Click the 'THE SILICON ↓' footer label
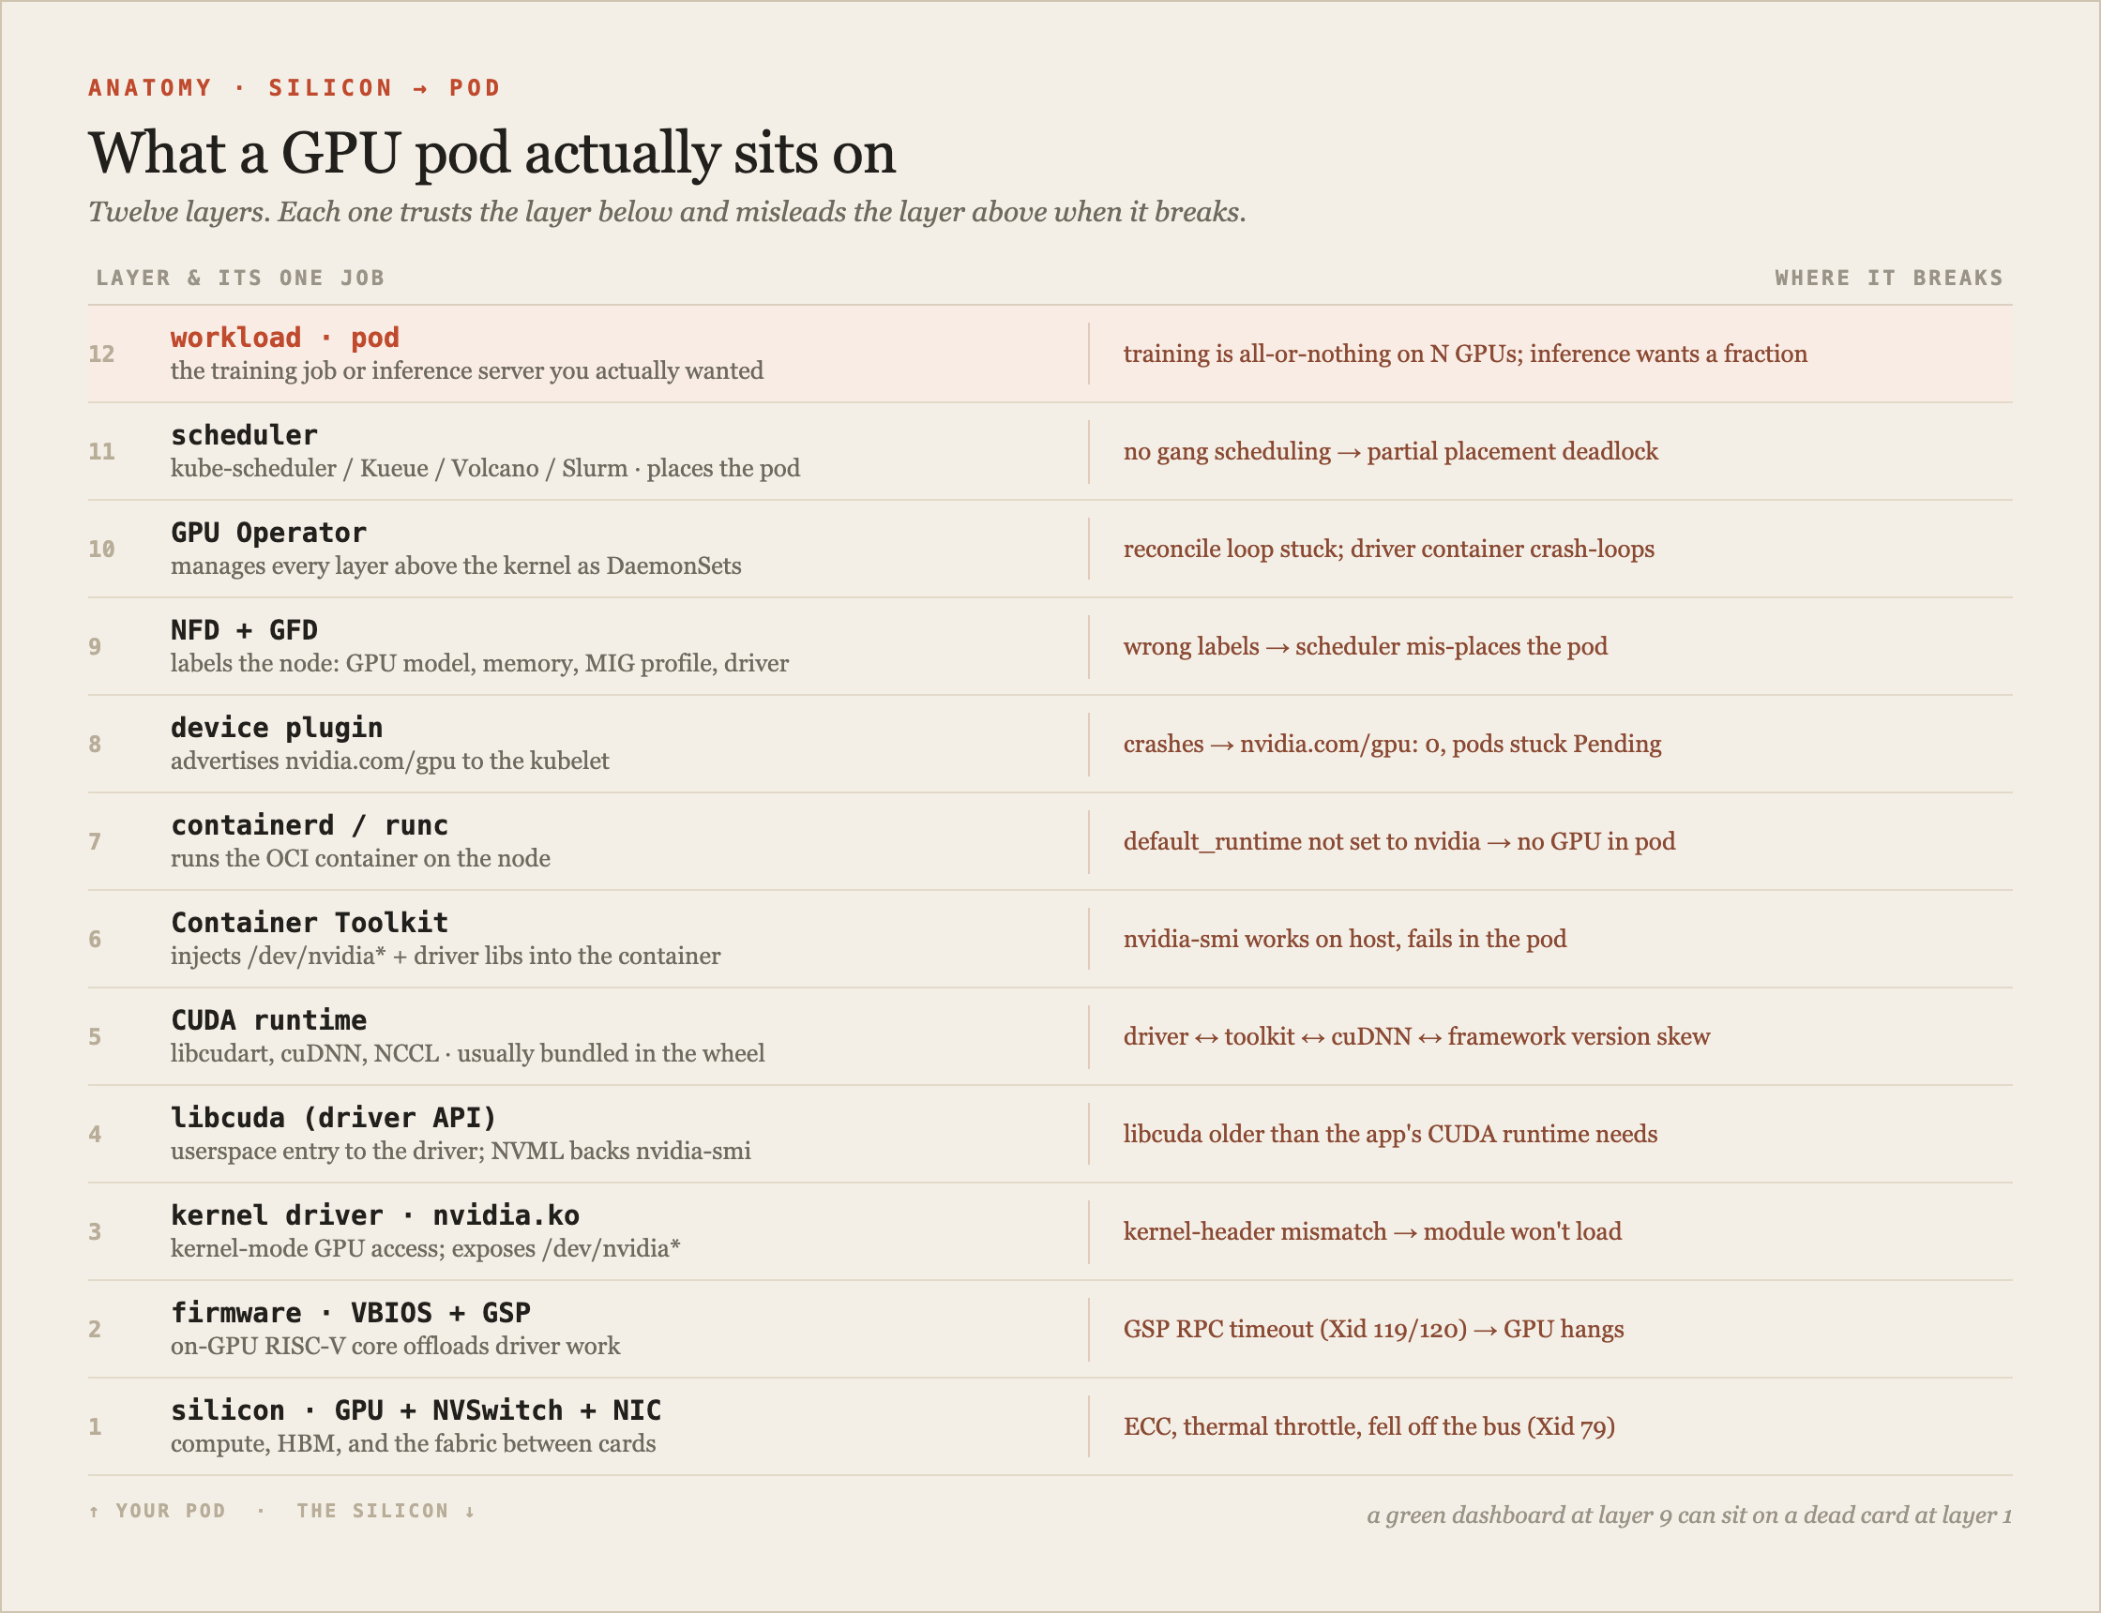The image size is (2101, 1613). tap(386, 1510)
